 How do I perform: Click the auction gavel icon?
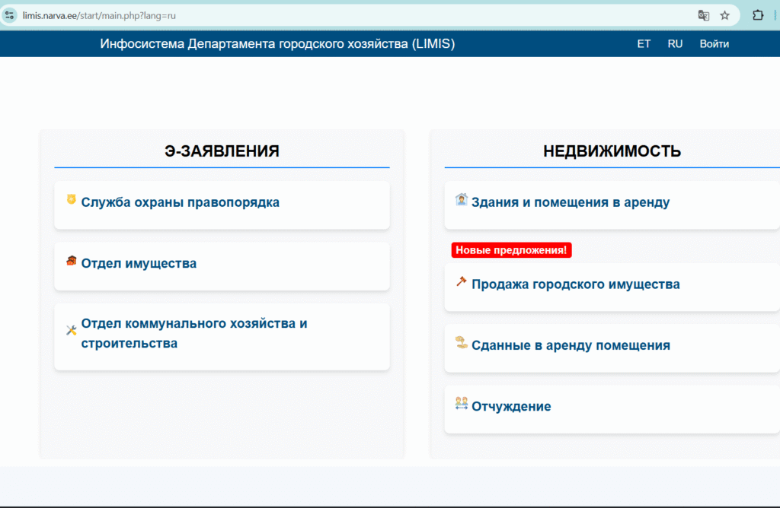[x=461, y=281]
